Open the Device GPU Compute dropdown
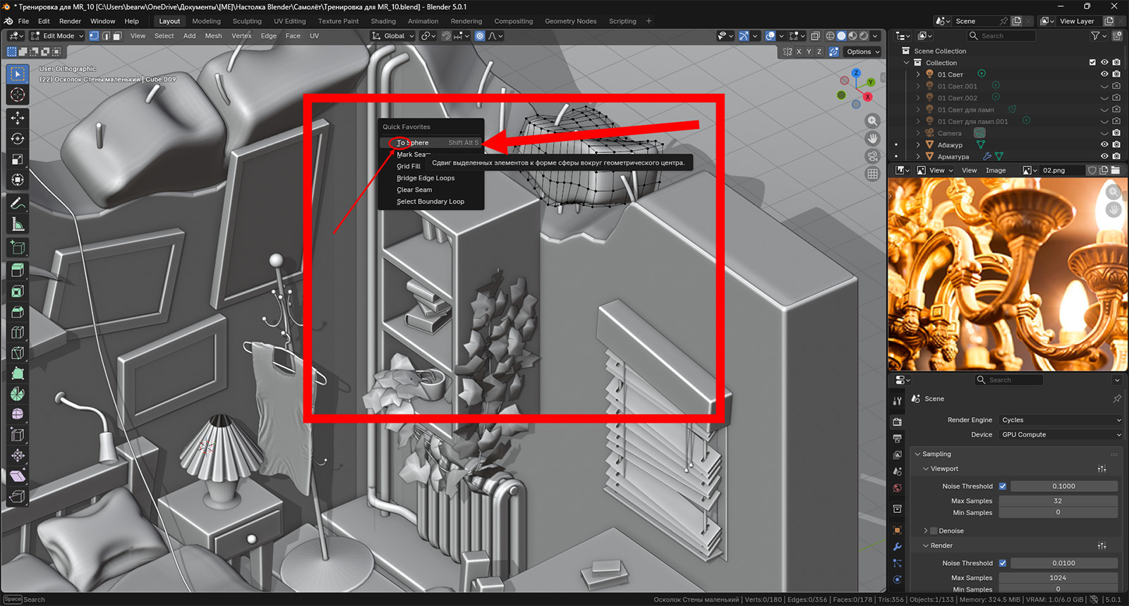The image size is (1129, 606). point(1061,435)
